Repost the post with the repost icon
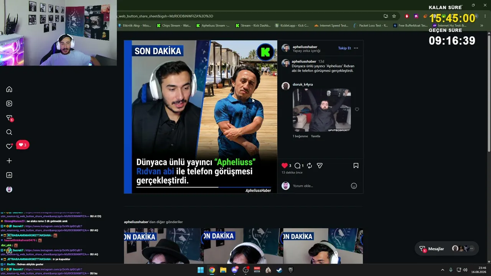Screen dimensions: 491x276 [x=309, y=166]
